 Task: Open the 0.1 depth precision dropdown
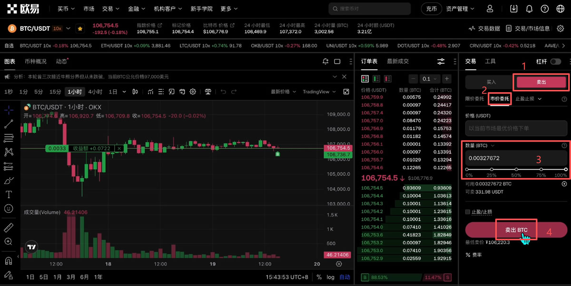click(x=429, y=78)
